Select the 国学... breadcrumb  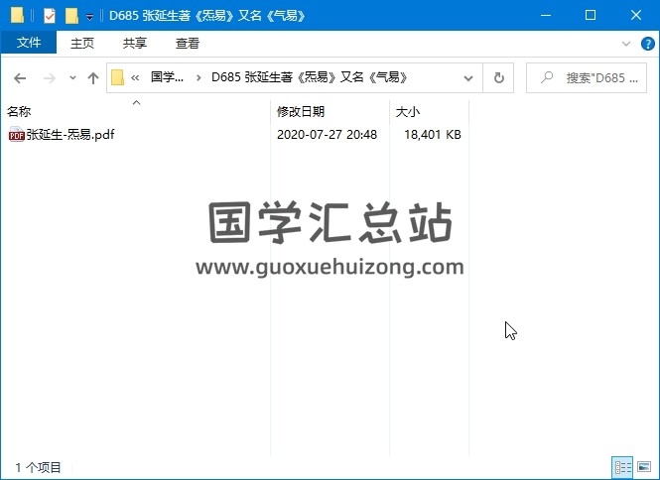tap(167, 77)
